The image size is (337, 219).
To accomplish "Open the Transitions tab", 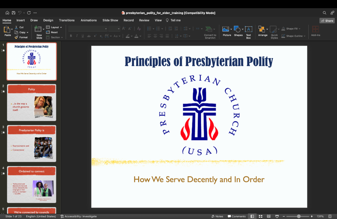I will pyautogui.click(x=67, y=20).
